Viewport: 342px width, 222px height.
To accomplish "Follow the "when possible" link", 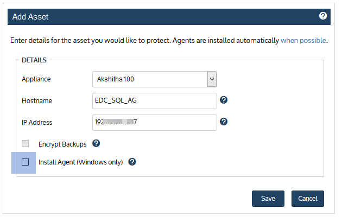I will (x=303, y=41).
